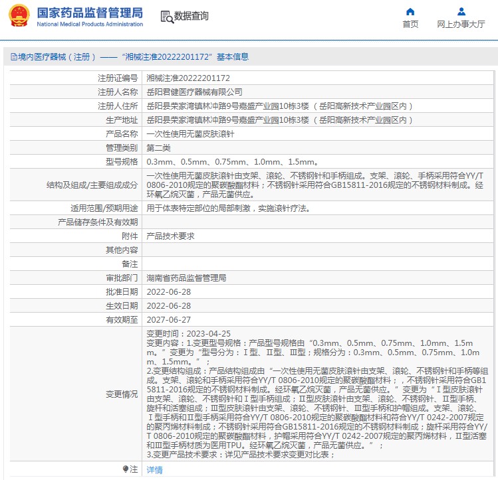Click the 管理类别 row label
Screen dimensions: 498x480
tap(122, 148)
